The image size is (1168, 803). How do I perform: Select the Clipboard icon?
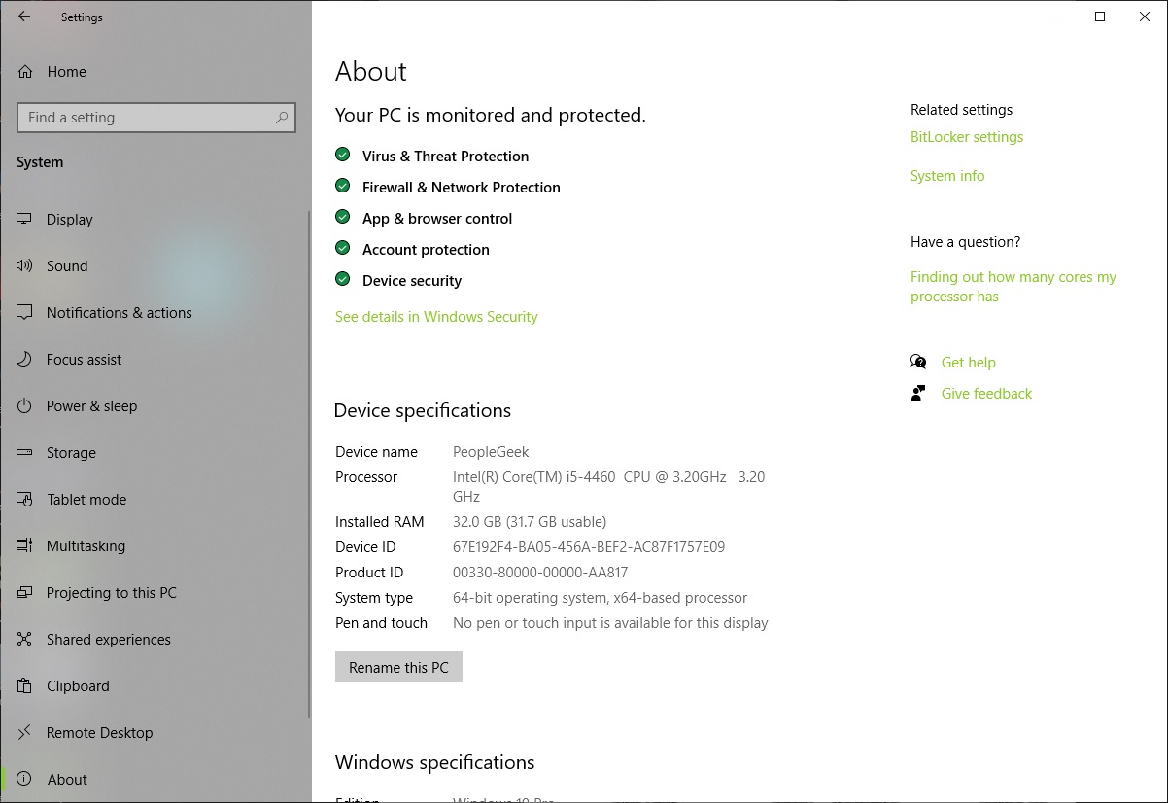point(25,686)
